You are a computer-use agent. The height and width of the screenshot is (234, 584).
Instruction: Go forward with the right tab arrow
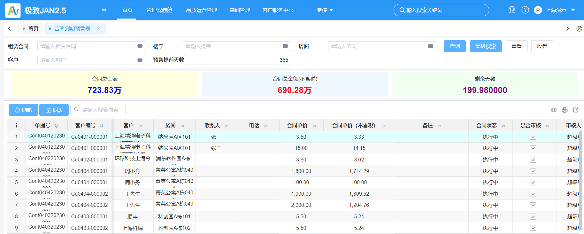567,29
